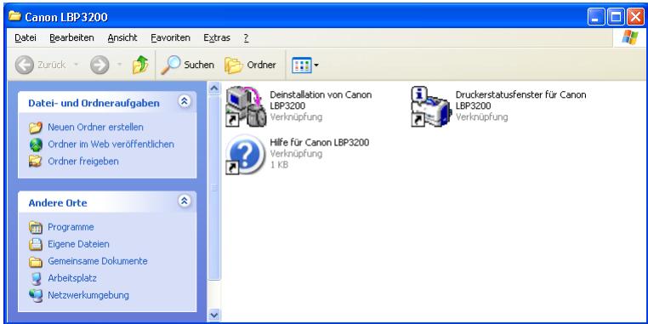
Task: Open the Ansicht menu
Action: pos(122,38)
